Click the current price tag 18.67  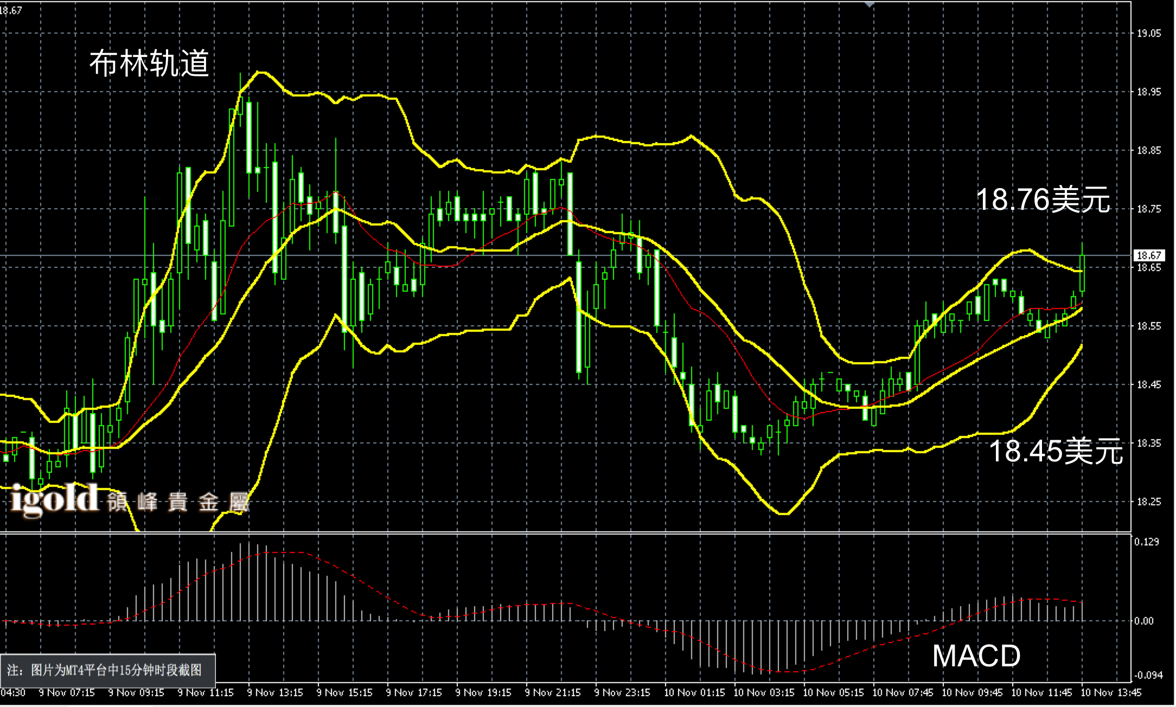1148,255
